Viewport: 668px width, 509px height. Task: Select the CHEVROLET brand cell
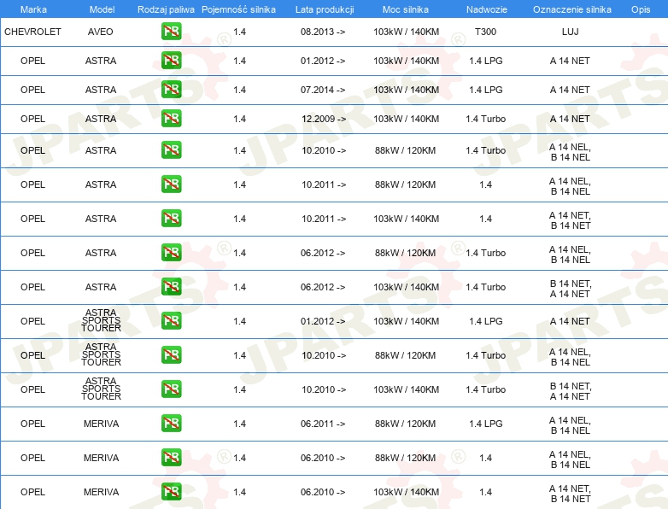coord(32,32)
